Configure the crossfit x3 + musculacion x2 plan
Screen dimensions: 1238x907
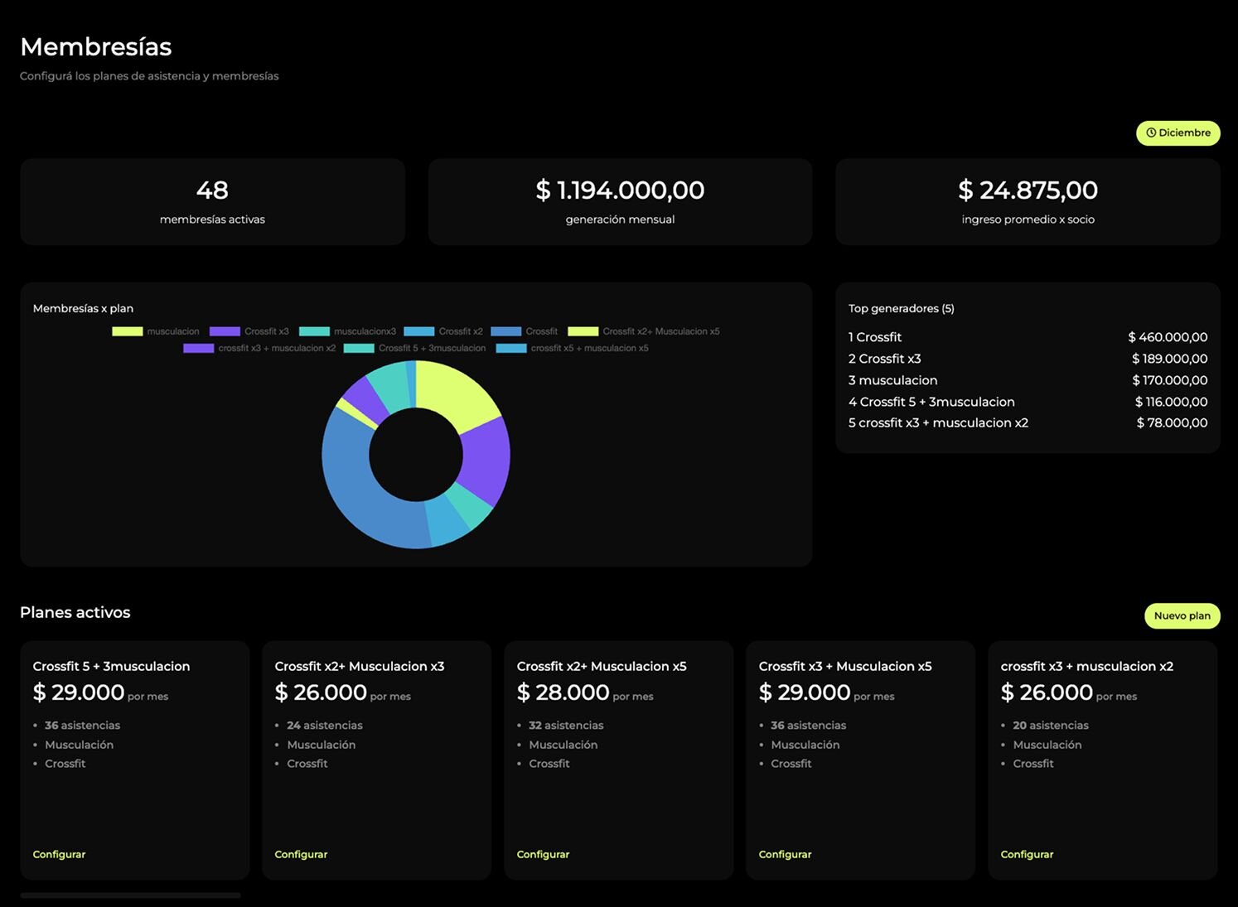click(1027, 854)
